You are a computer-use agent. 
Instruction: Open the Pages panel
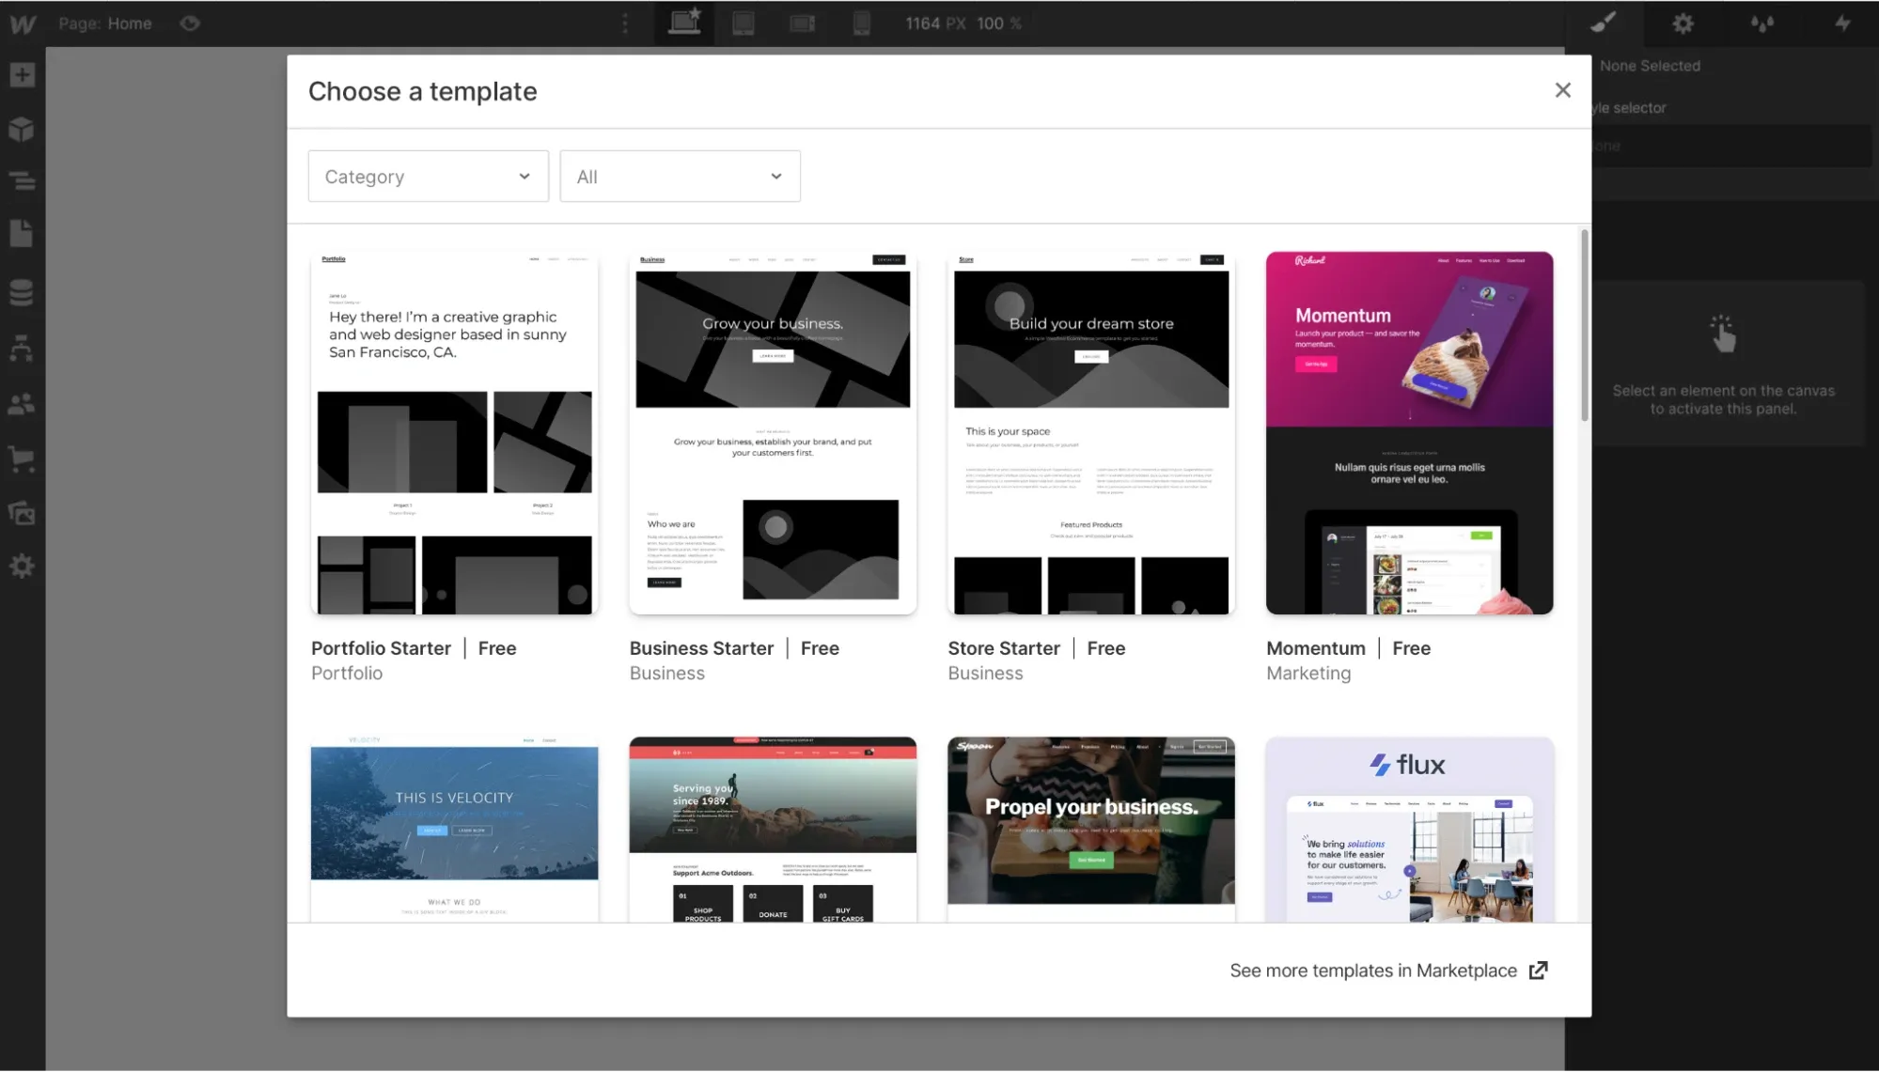pos(22,233)
